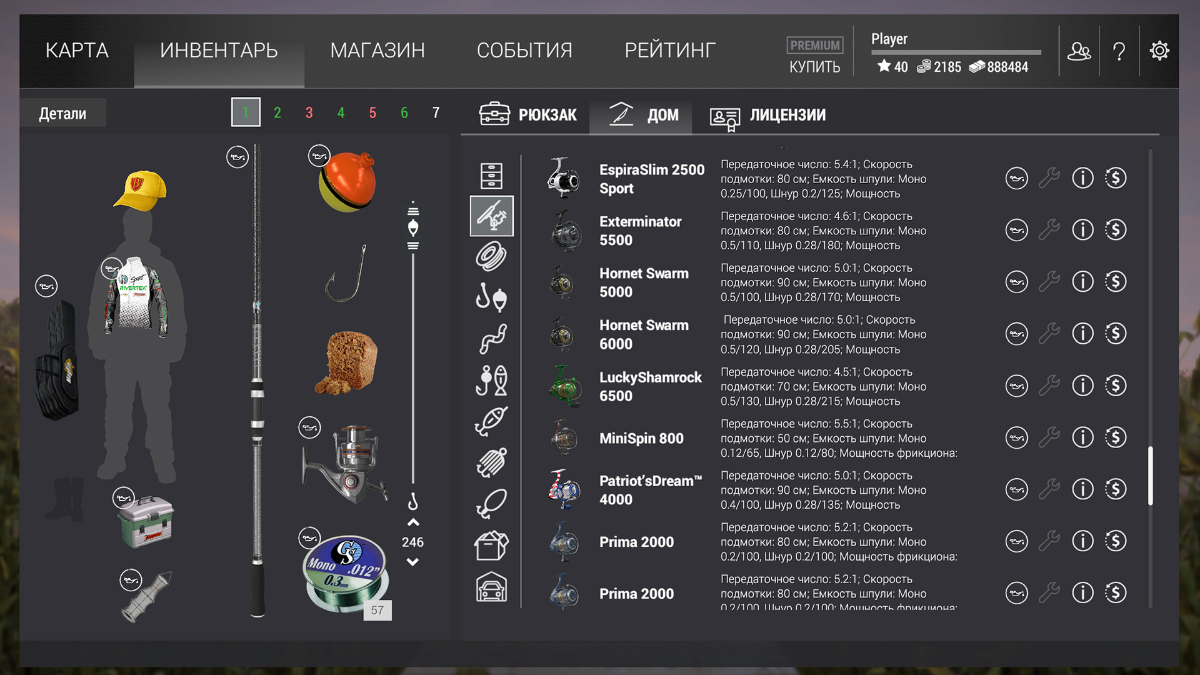Show info for Hornet Swarm 5000

pyautogui.click(x=1082, y=282)
